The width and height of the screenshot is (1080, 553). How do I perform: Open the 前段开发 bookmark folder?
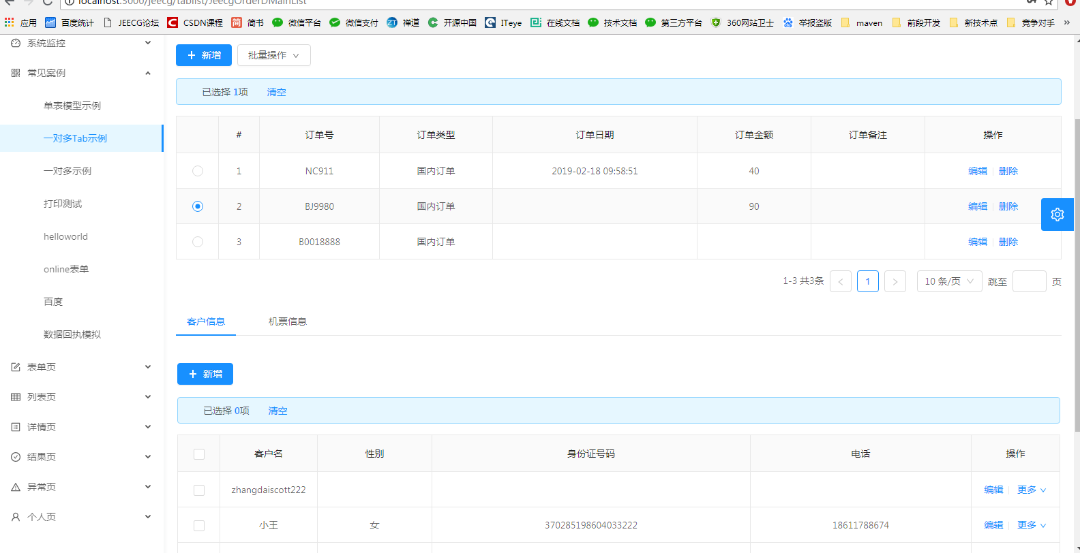coord(916,22)
